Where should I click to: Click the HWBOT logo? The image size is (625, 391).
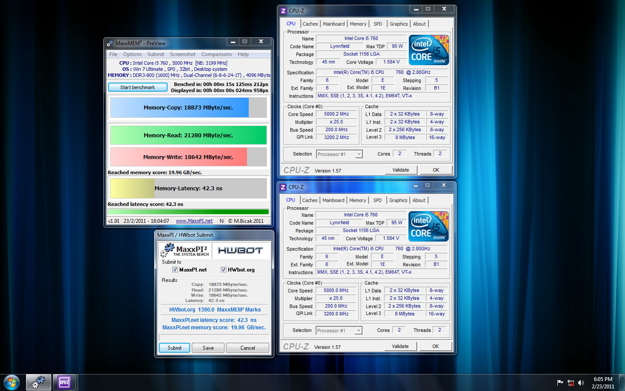[x=240, y=250]
